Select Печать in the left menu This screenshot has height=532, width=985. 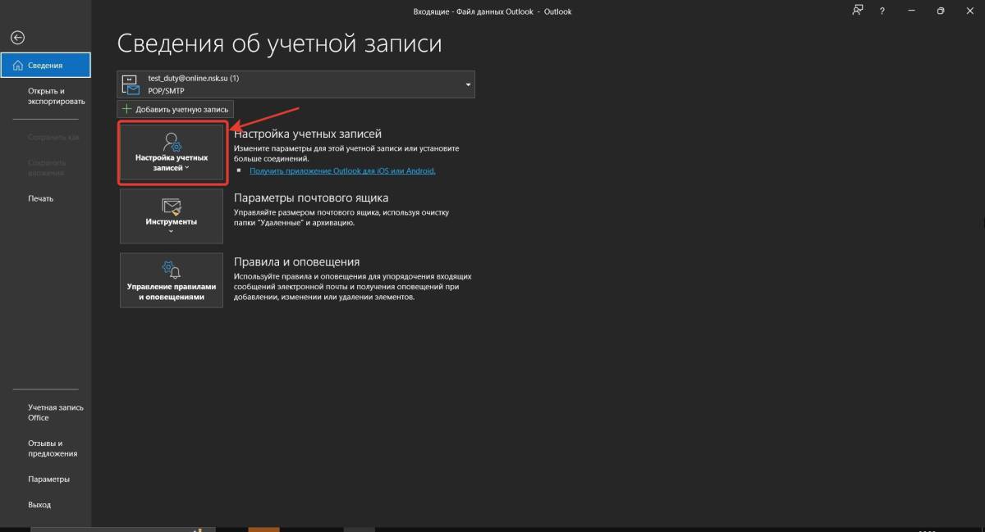click(40, 198)
